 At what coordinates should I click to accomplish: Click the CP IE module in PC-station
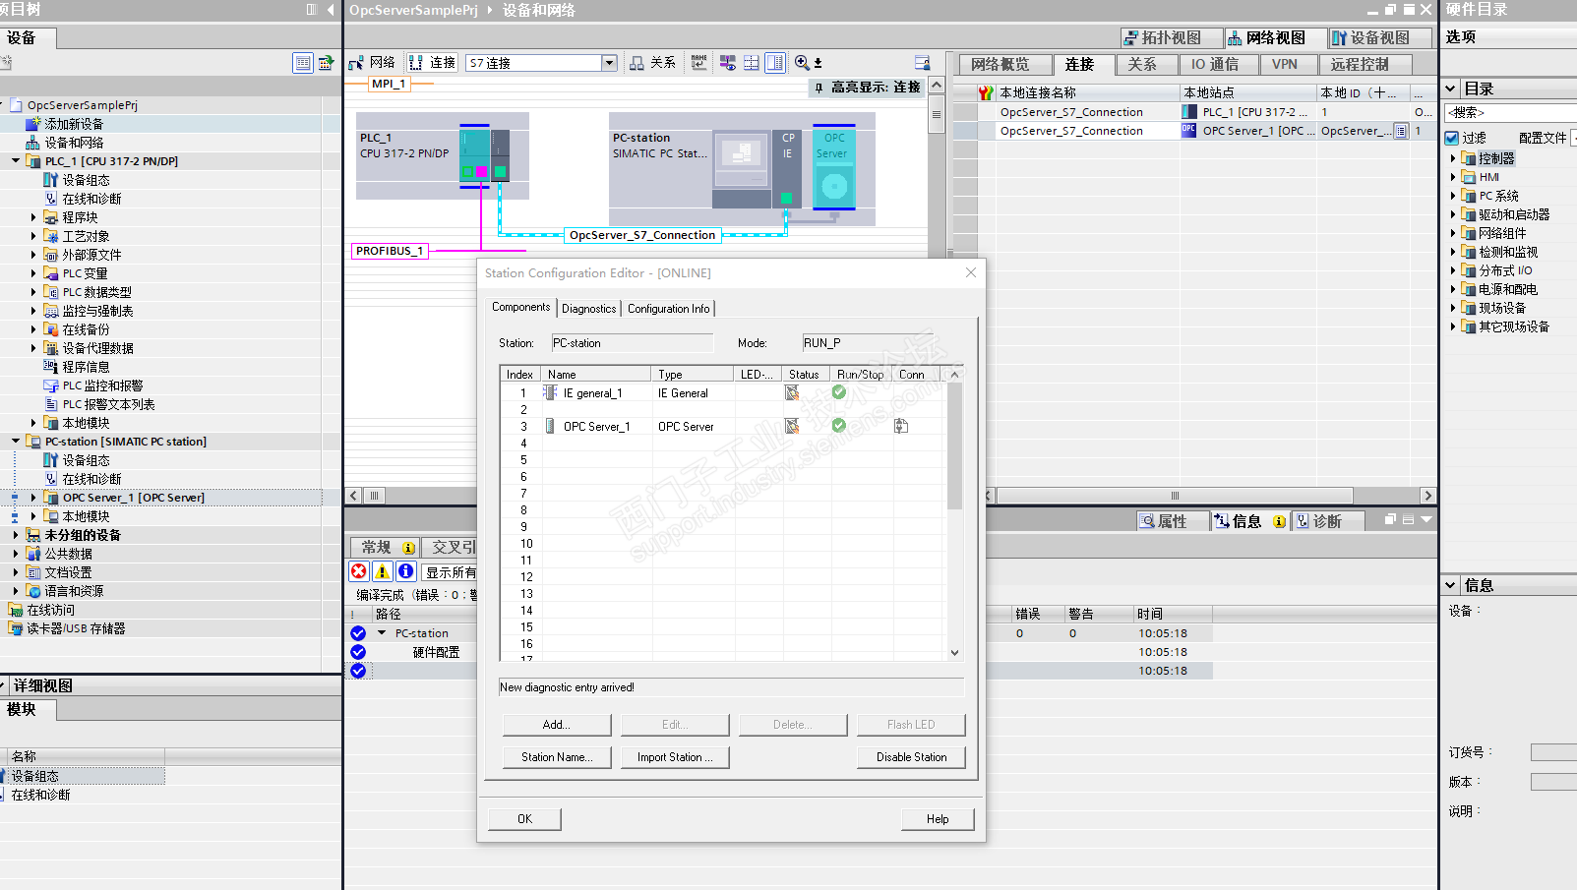[x=787, y=167]
